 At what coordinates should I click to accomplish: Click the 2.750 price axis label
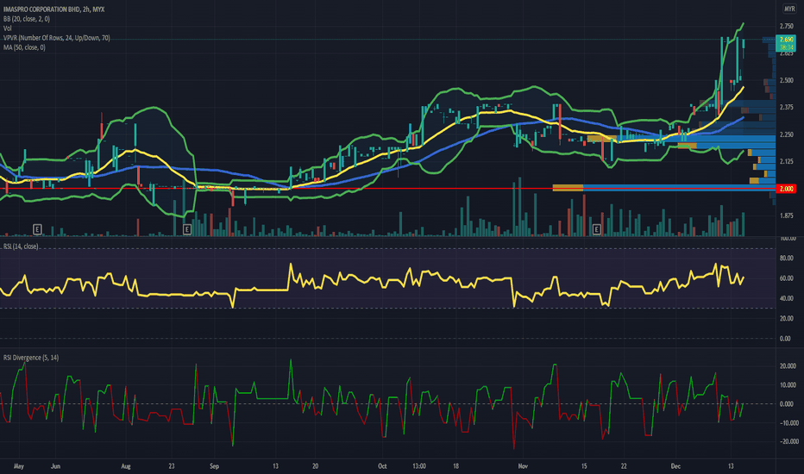[787, 26]
